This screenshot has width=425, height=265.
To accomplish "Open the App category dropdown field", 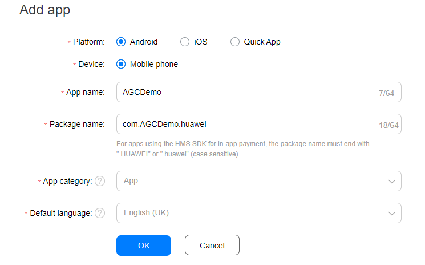I will 251,181.
